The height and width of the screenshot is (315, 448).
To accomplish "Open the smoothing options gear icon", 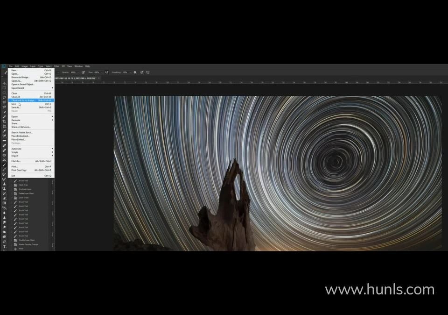I will pos(135,72).
